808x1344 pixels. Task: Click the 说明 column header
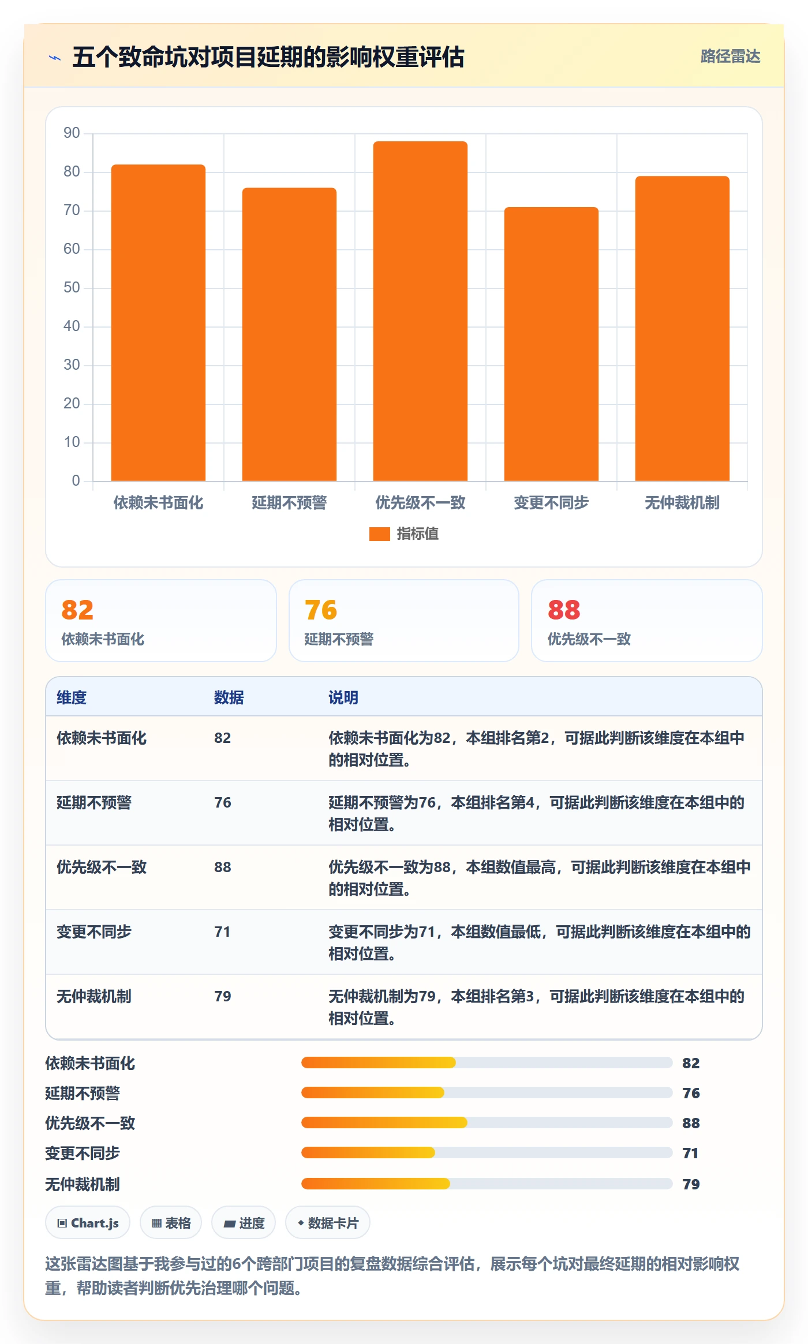point(343,697)
